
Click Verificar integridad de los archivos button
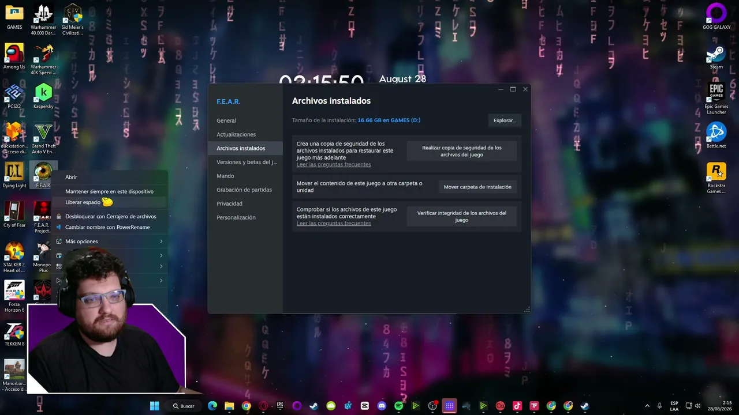click(x=462, y=216)
